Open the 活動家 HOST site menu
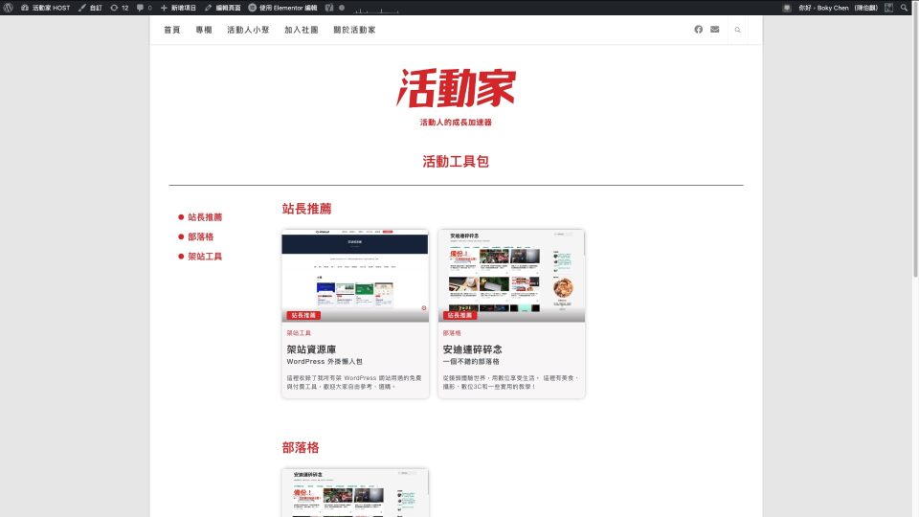Screen dimensions: 919x517 click(x=45, y=7)
